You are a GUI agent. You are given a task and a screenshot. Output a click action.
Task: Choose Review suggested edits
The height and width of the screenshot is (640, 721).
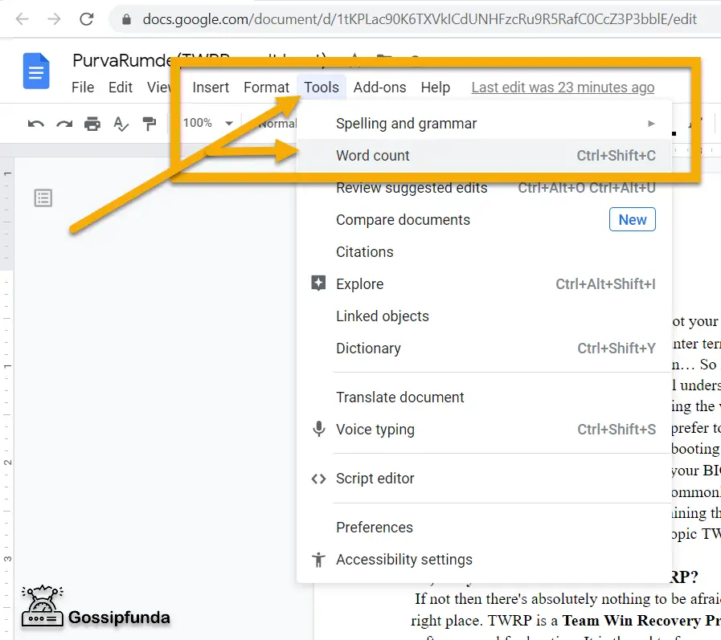pyautogui.click(x=485, y=187)
